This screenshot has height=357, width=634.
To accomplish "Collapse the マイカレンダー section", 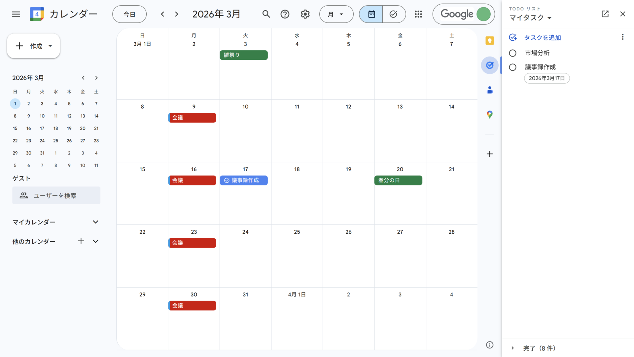I will [95, 222].
